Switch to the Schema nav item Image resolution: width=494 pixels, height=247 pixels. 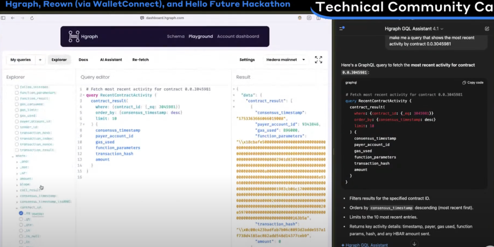tap(175, 37)
